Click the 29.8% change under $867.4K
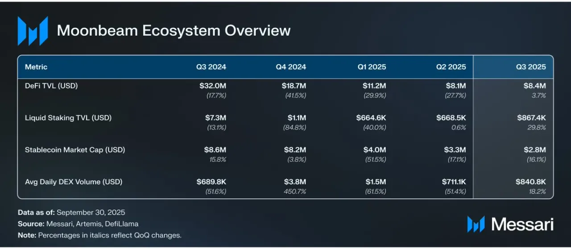Screen dimensions: 571x249 (x=537, y=128)
